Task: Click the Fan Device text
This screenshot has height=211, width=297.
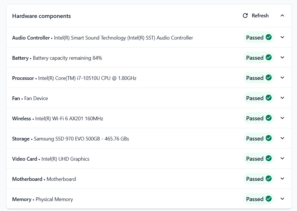Action: click(36, 98)
